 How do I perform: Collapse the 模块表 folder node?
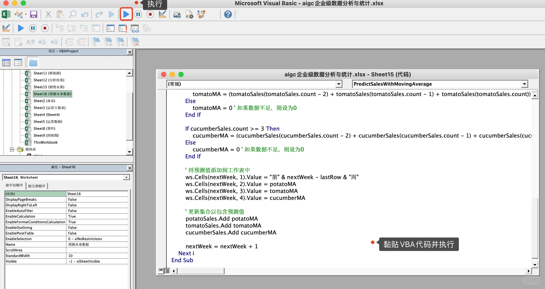click(12, 149)
